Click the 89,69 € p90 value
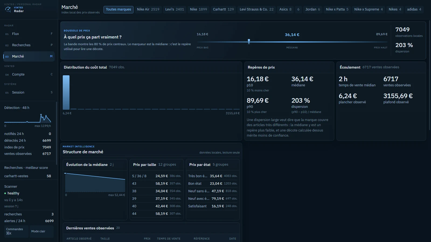 pos(258,101)
